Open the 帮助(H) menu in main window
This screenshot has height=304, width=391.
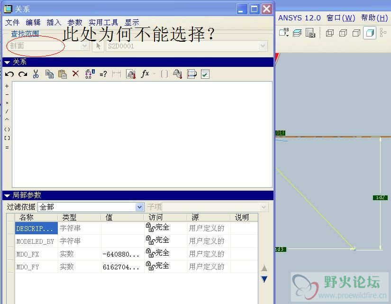pyautogui.click(x=374, y=18)
